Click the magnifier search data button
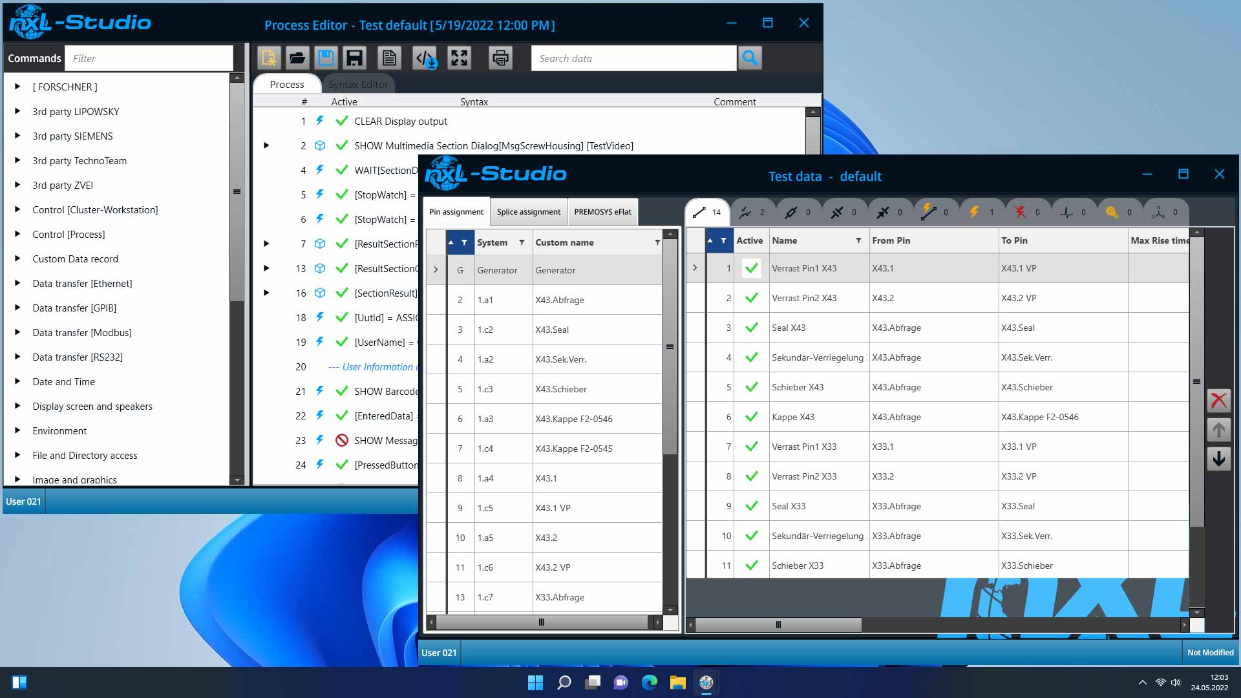1241x698 pixels. click(x=750, y=58)
